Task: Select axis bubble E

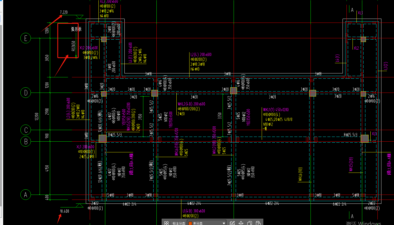Action: pos(26,38)
